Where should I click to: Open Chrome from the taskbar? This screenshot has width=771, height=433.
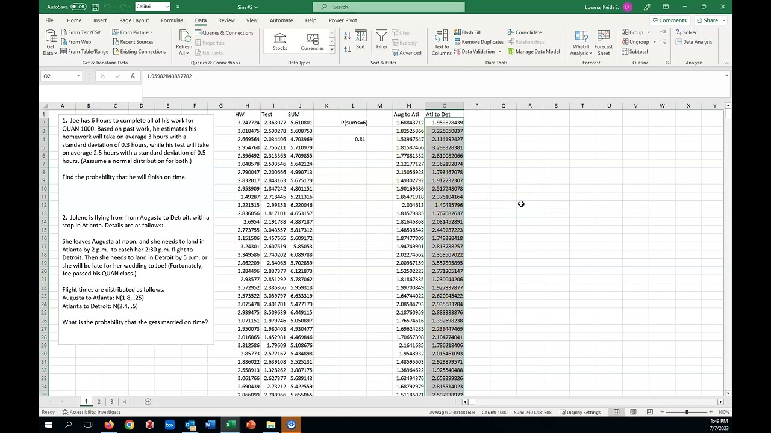129,425
